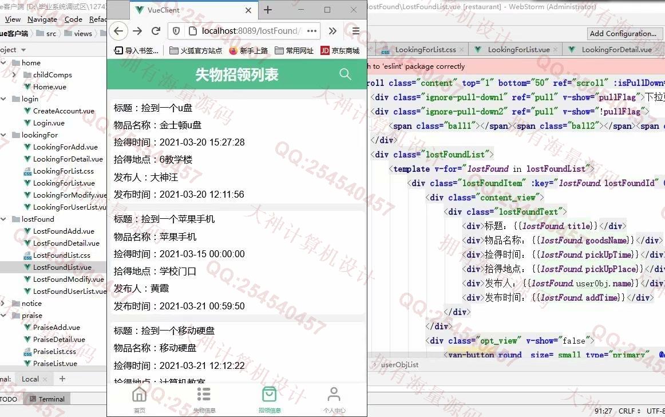Click the tracking protection shield icon
665x417 pixels.
(x=176, y=31)
